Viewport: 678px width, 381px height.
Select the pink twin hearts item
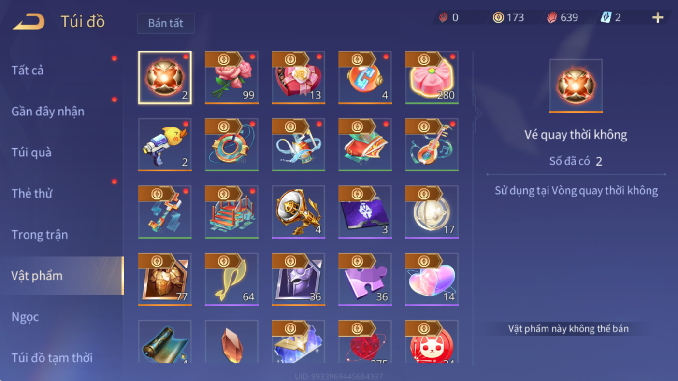tap(432, 279)
